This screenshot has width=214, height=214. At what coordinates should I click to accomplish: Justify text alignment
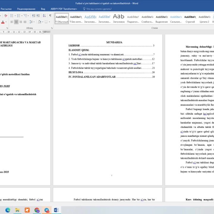tap(25, 22)
